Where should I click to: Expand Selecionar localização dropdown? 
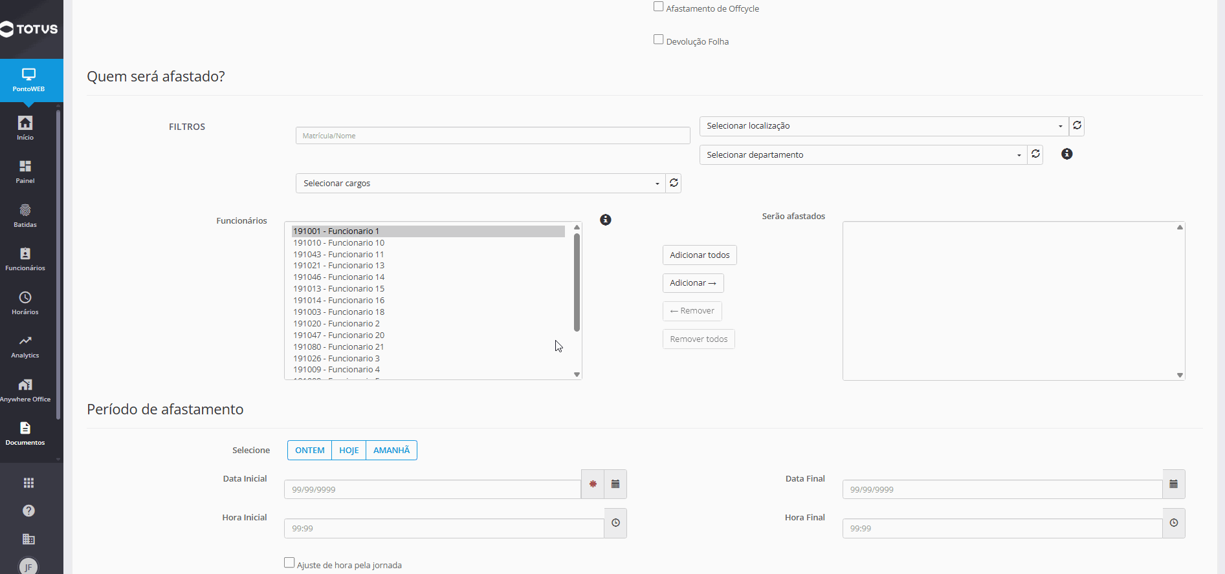coord(884,126)
